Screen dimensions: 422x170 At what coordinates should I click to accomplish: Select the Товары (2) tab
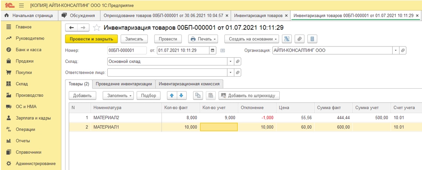(x=79, y=84)
